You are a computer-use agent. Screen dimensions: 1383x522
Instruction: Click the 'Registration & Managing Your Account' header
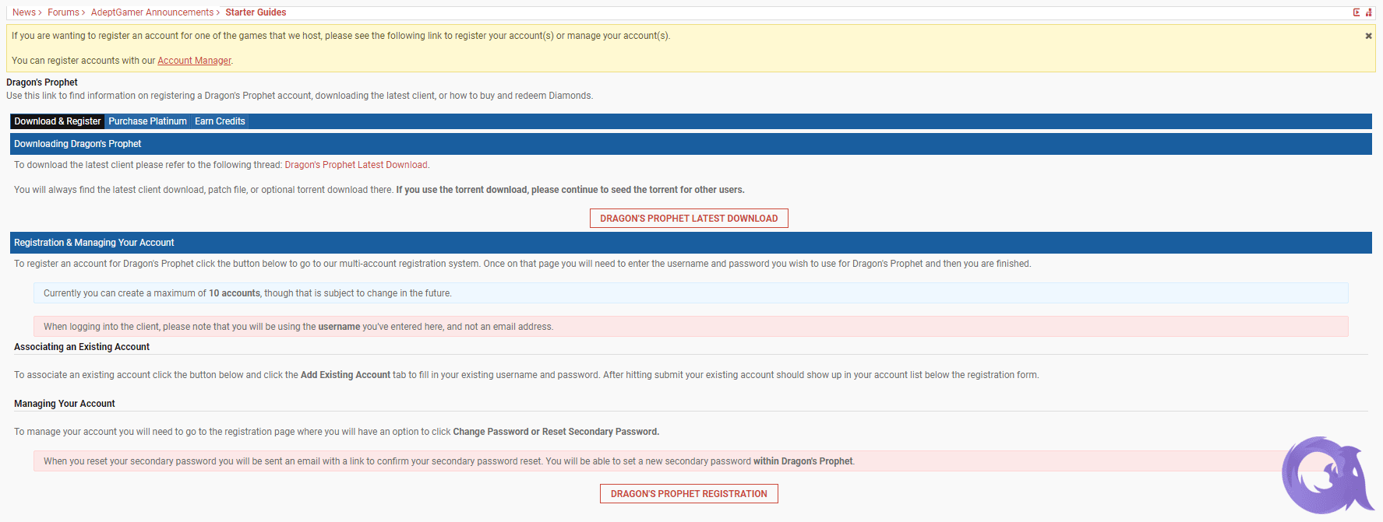690,243
